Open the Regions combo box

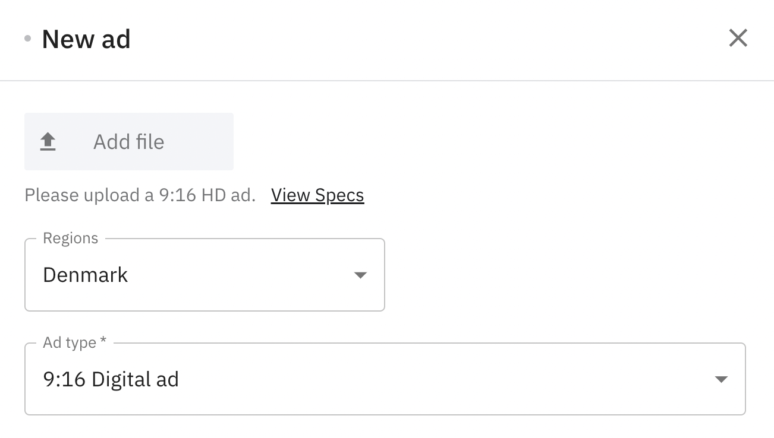pyautogui.click(x=204, y=275)
